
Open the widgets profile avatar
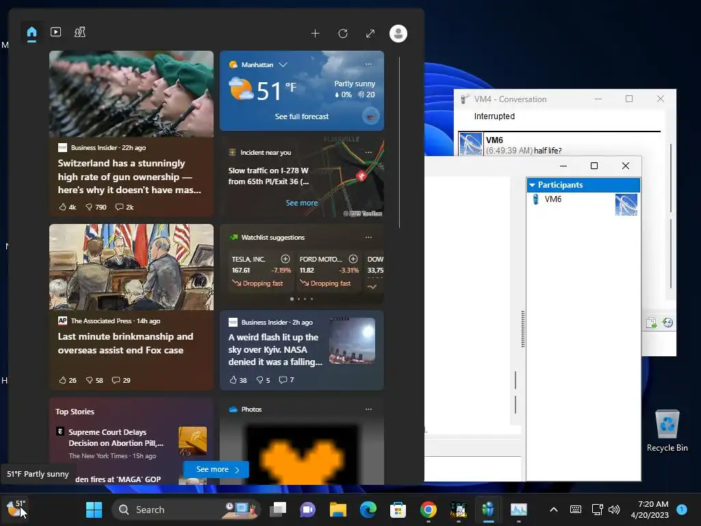pyautogui.click(x=398, y=34)
